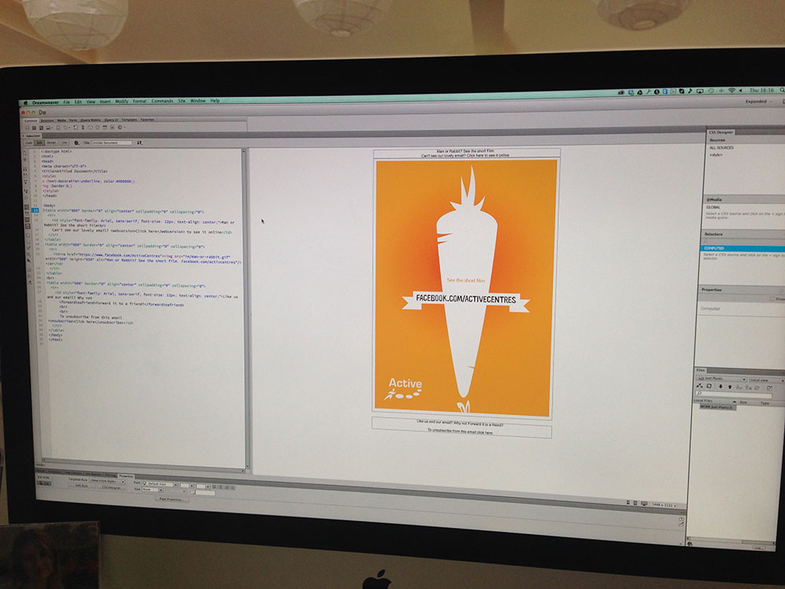Select COMPUTED in Selectors panel
Image resolution: width=785 pixels, height=589 pixels.
[743, 248]
